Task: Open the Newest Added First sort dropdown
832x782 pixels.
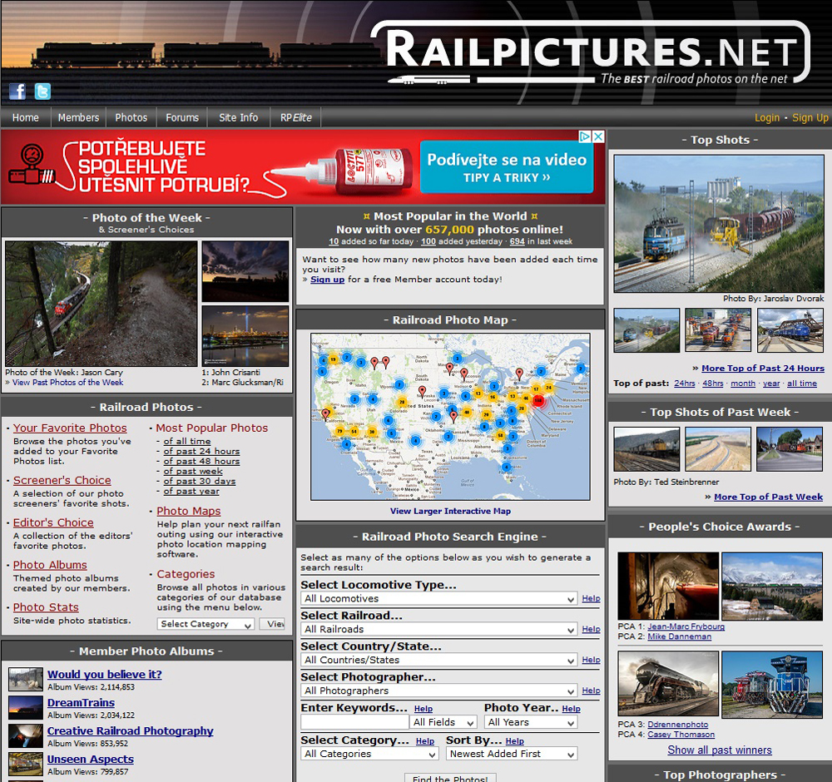Action: coord(512,754)
